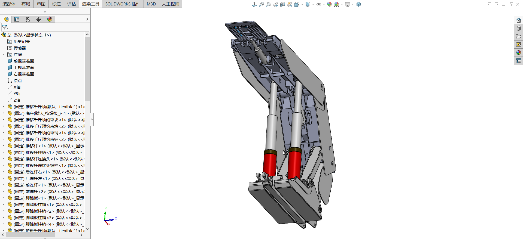Click Previous View icon

click(x=276, y=4)
